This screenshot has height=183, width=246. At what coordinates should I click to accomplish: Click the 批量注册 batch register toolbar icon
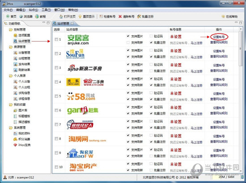[x=139, y=16]
